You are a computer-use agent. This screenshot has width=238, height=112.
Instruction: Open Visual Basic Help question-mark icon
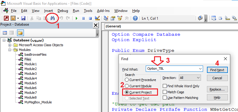[x=135, y=18]
